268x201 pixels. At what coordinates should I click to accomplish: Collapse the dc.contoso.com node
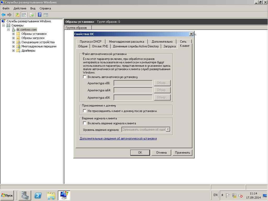(9, 30)
